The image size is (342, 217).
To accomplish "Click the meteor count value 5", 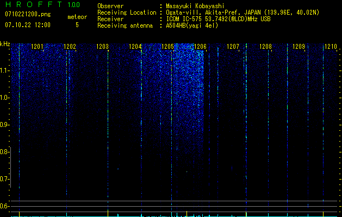I will tap(77, 25).
